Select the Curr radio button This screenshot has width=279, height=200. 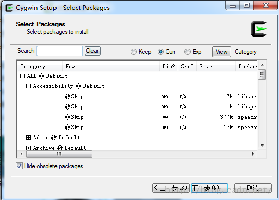(x=161, y=52)
